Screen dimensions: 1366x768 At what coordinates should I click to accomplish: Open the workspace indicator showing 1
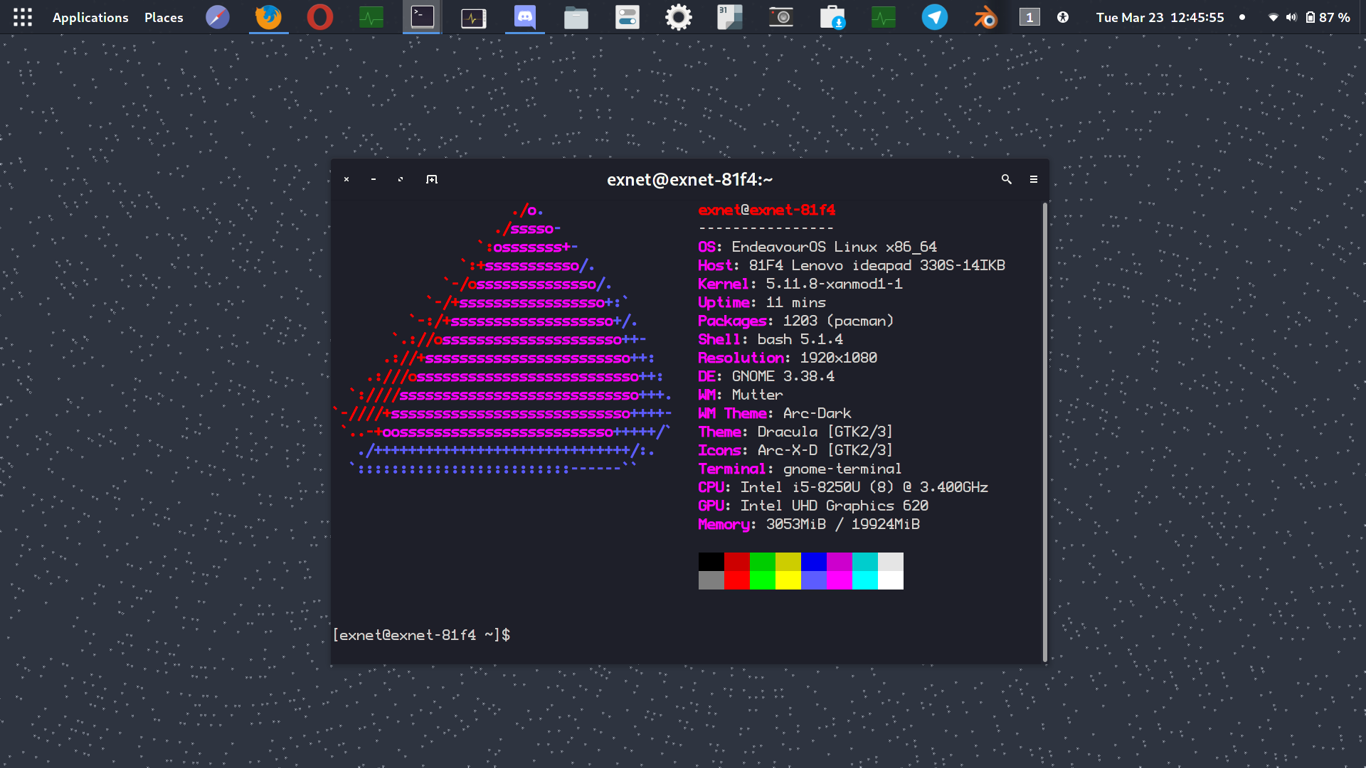pos(1029,17)
